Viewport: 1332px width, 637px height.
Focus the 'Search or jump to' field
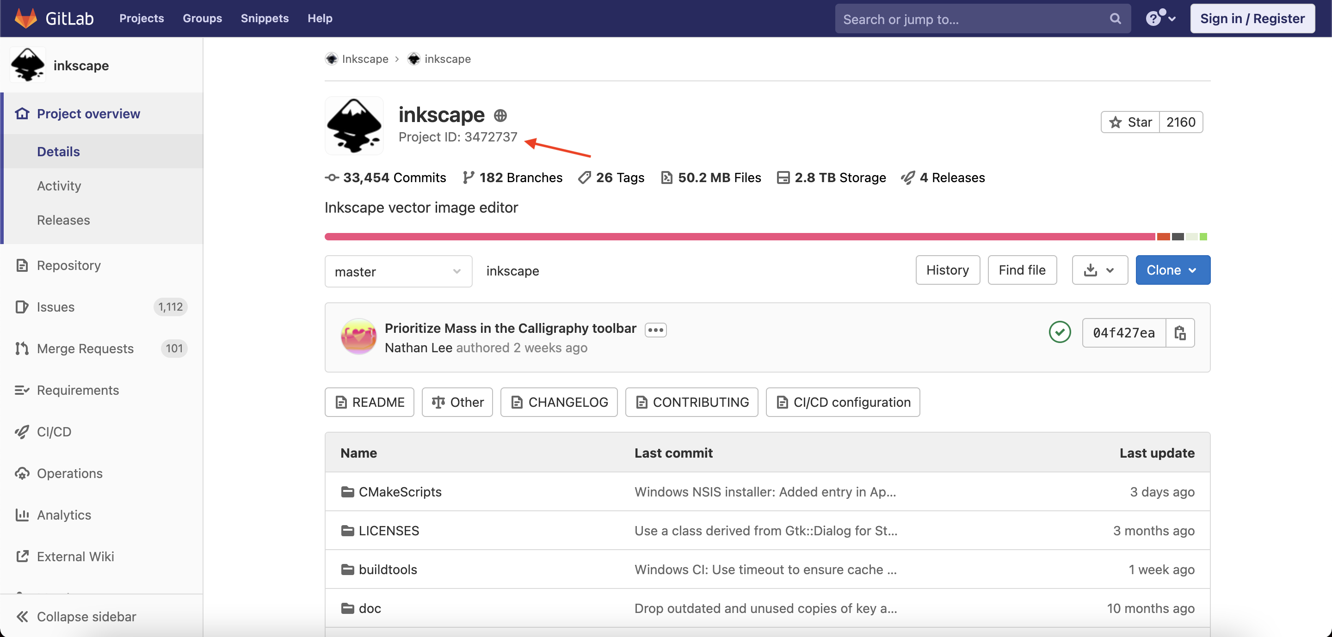click(982, 18)
